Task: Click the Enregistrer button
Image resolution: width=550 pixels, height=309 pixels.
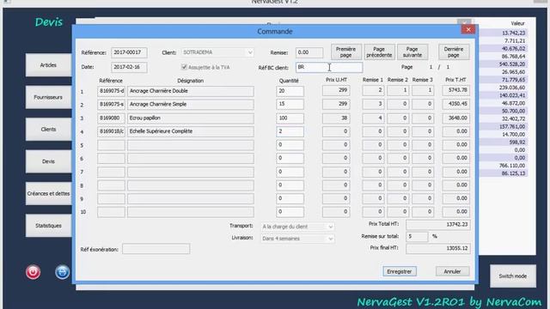Action: coord(400,271)
